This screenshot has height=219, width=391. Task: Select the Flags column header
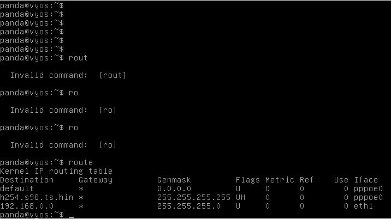(x=247, y=180)
